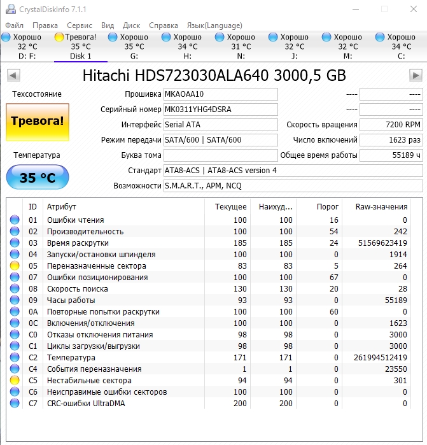The height and width of the screenshot is (445, 427).
Task: Click status orb of attribute 02 Производительность
Action: click(15, 232)
